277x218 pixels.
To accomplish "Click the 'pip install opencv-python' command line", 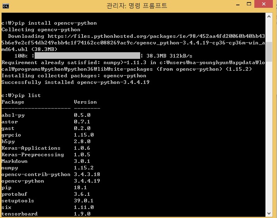I will coord(49,23).
